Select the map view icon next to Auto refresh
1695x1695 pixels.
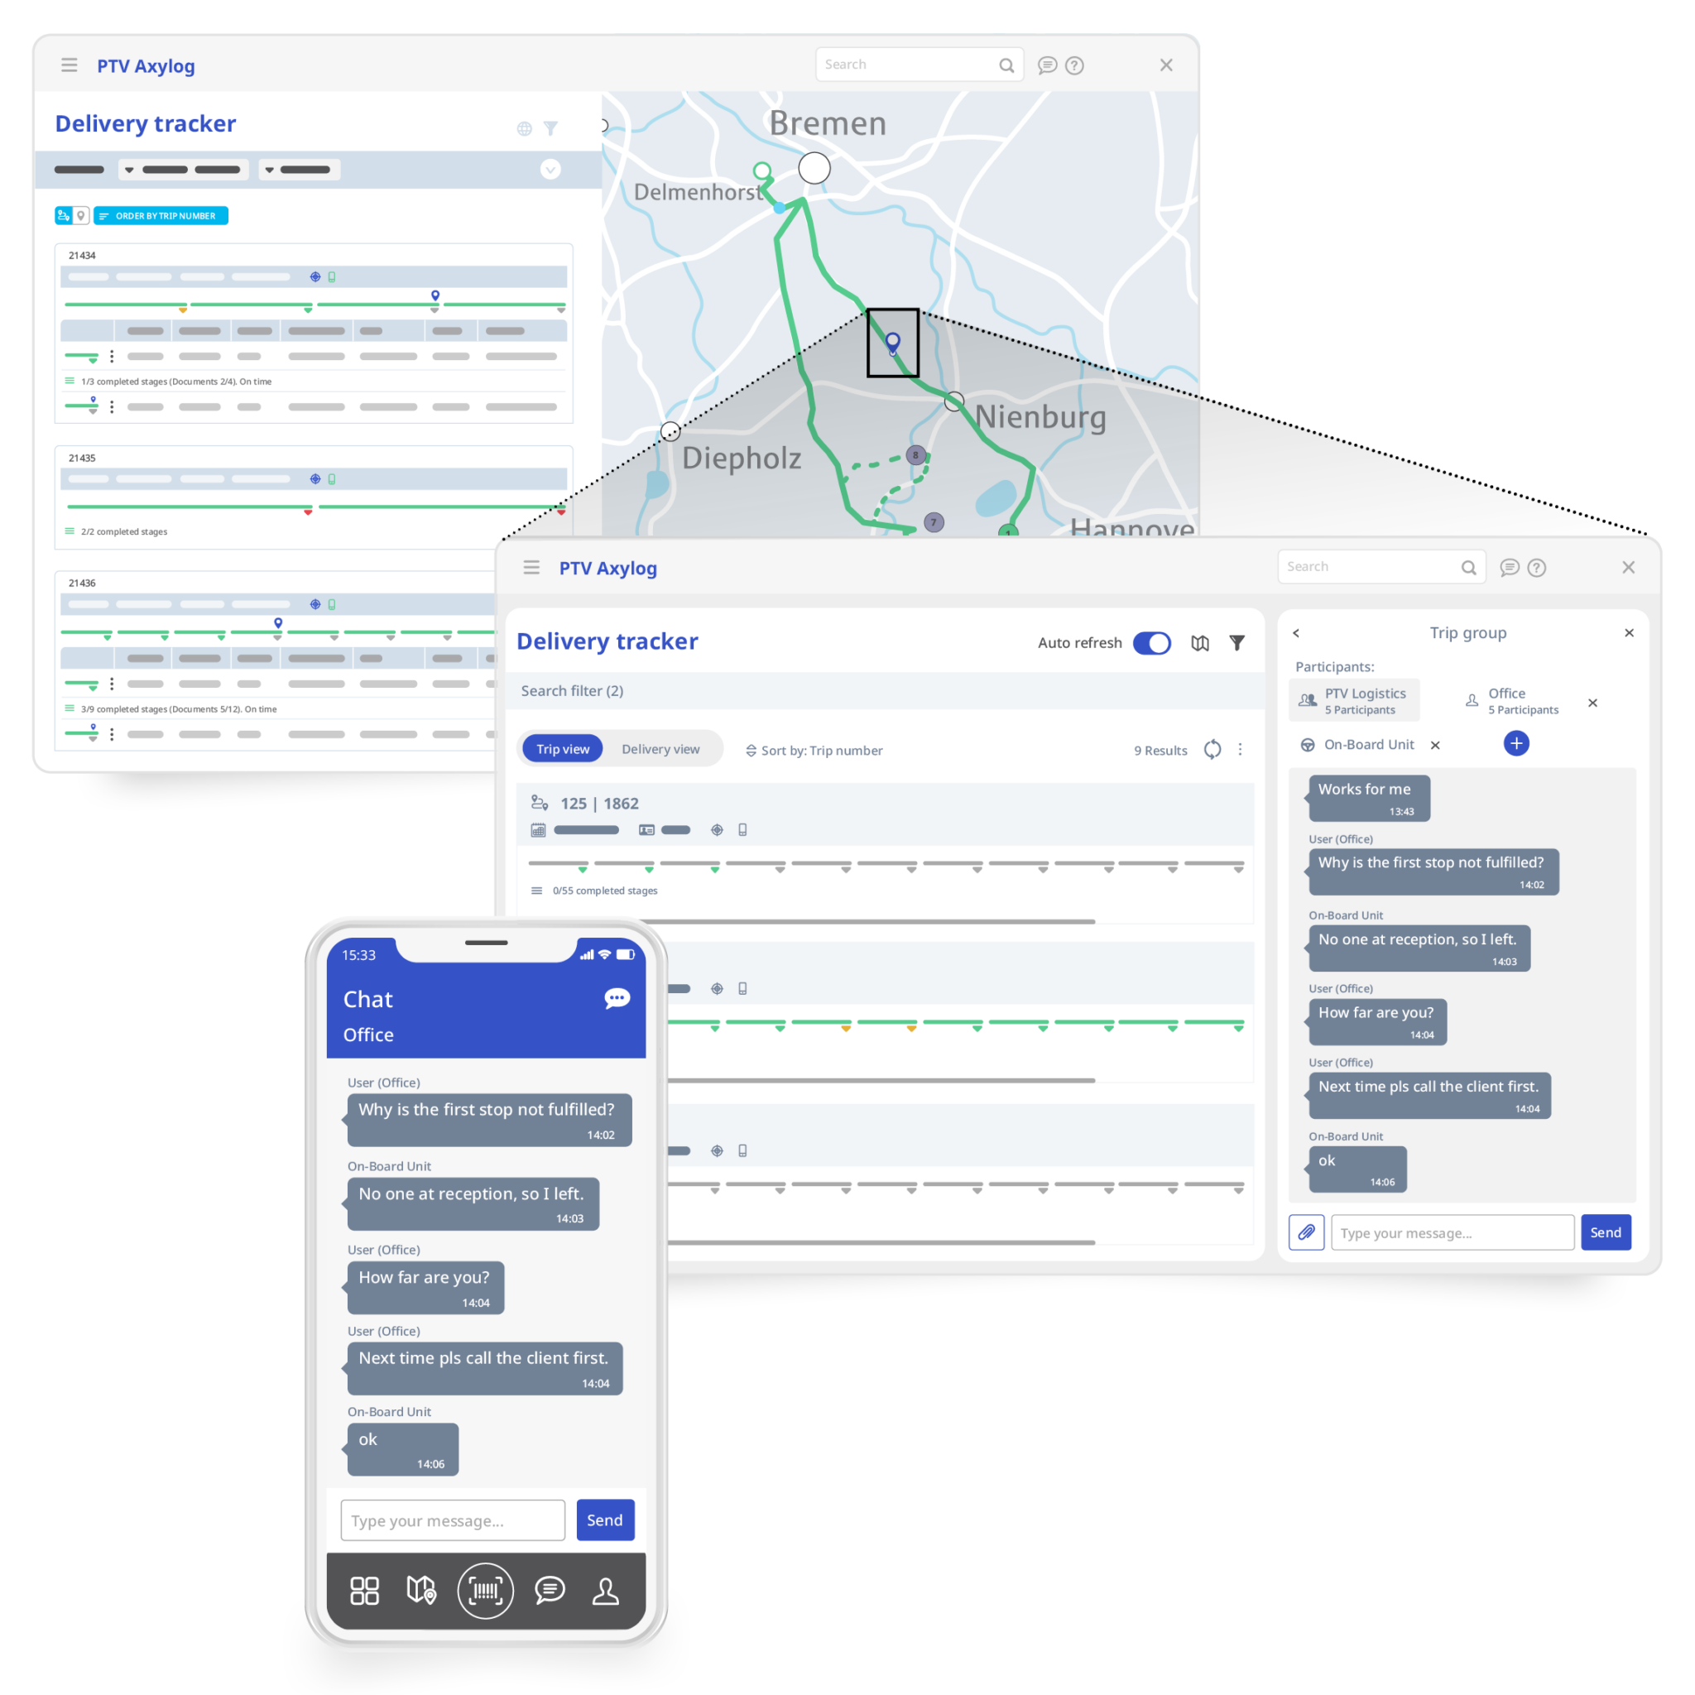point(1199,642)
